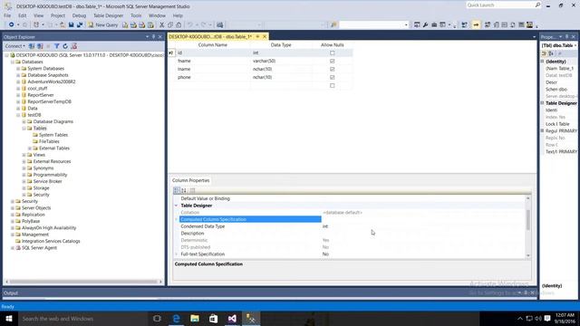Click the Save icon in main toolbar
Viewport: 580px width, 326px height.
(x=71, y=24)
